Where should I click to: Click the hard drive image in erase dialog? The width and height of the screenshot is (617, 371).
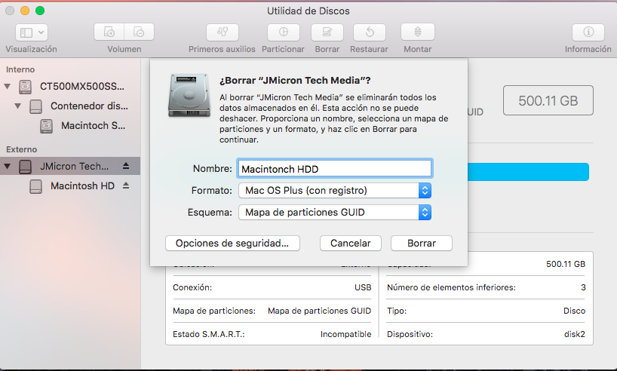coord(189,95)
